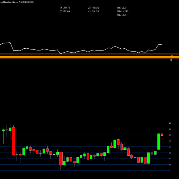Select the last small red candlestick
The image size is (179, 179).
(162, 135)
